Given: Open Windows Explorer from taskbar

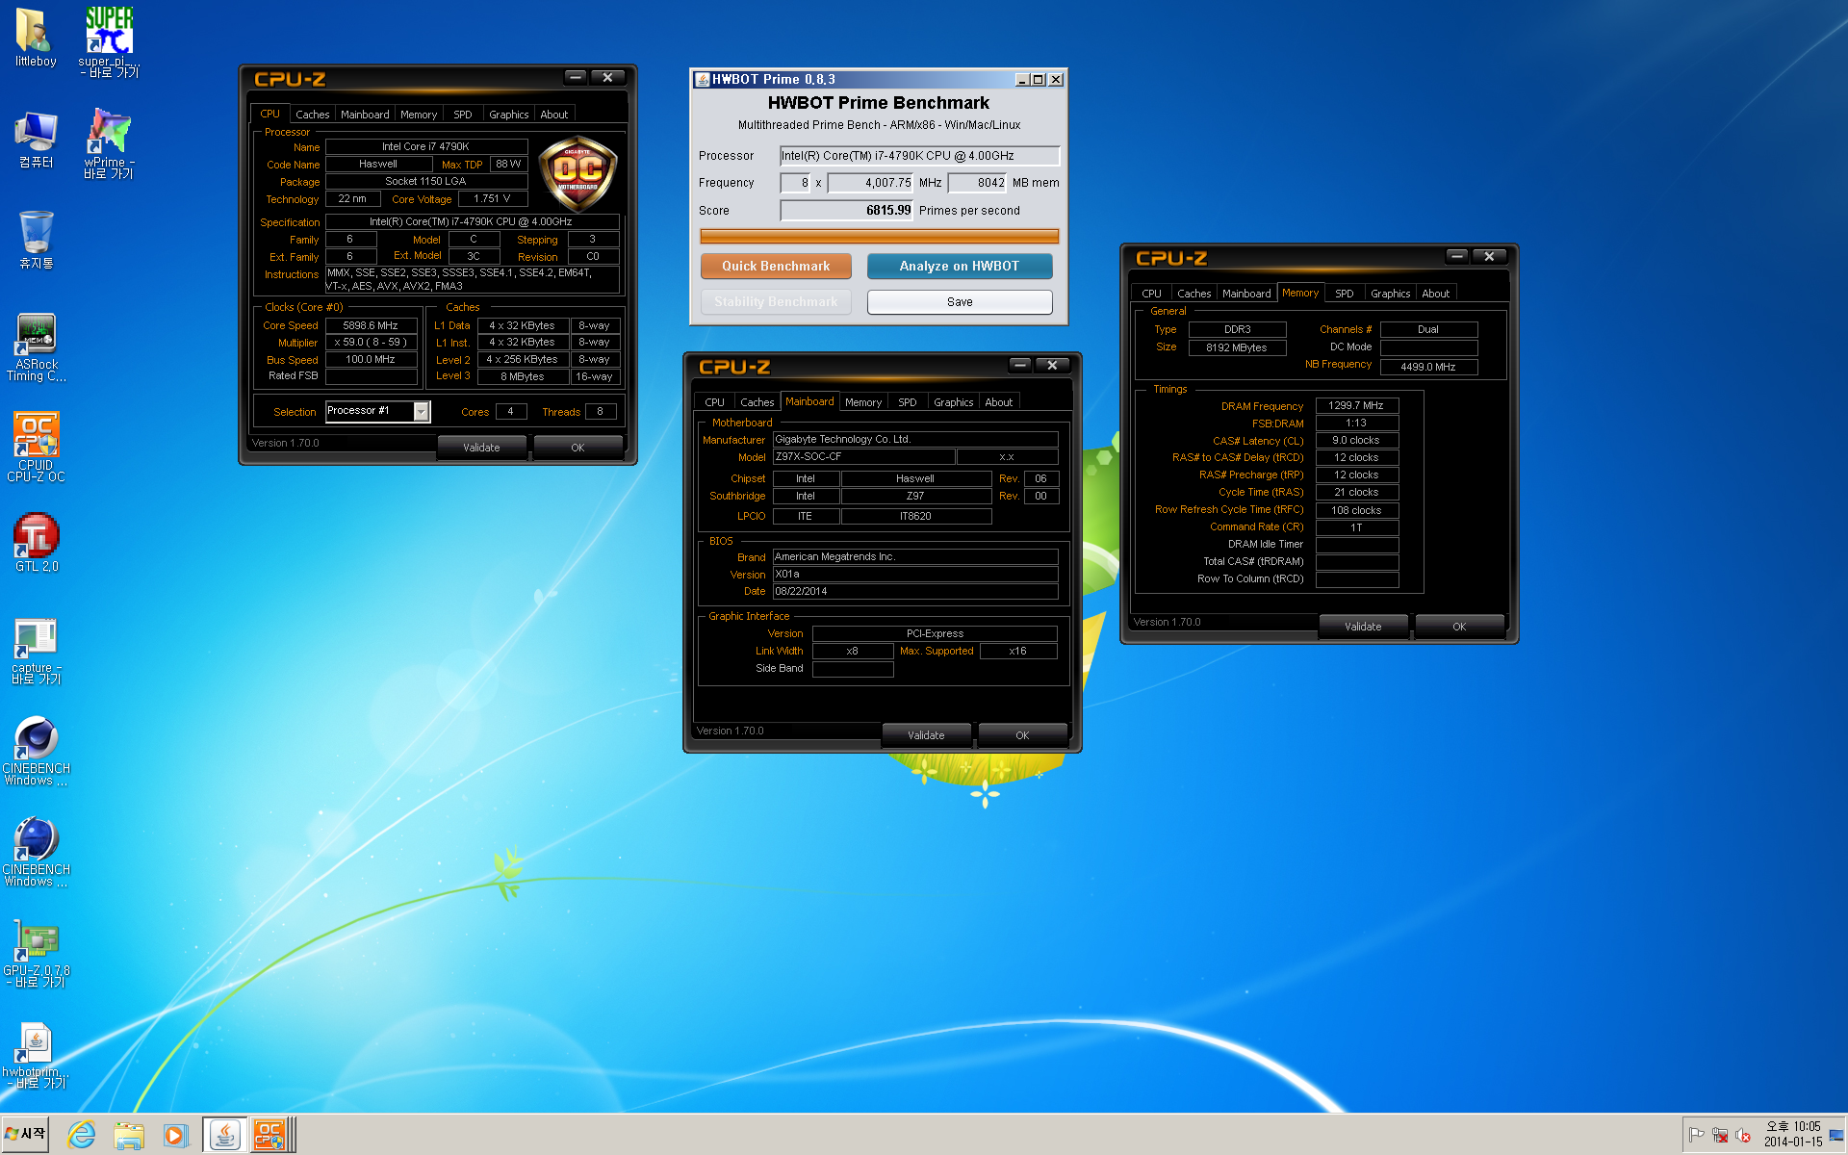Looking at the screenshot, I should pos(128,1136).
